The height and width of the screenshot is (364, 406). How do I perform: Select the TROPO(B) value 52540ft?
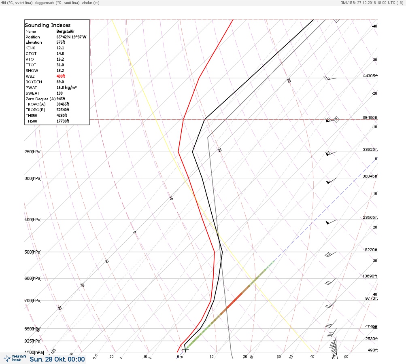coord(63,110)
